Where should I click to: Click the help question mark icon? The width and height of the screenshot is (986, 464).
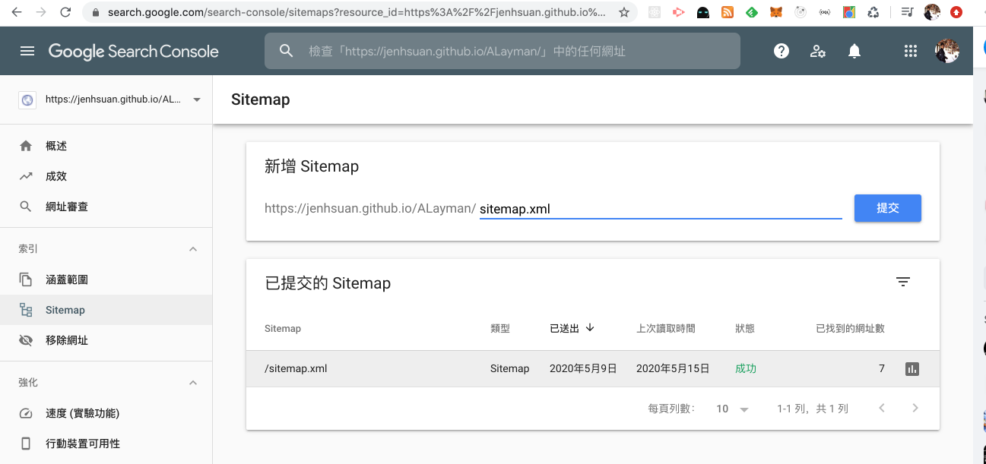pos(782,51)
